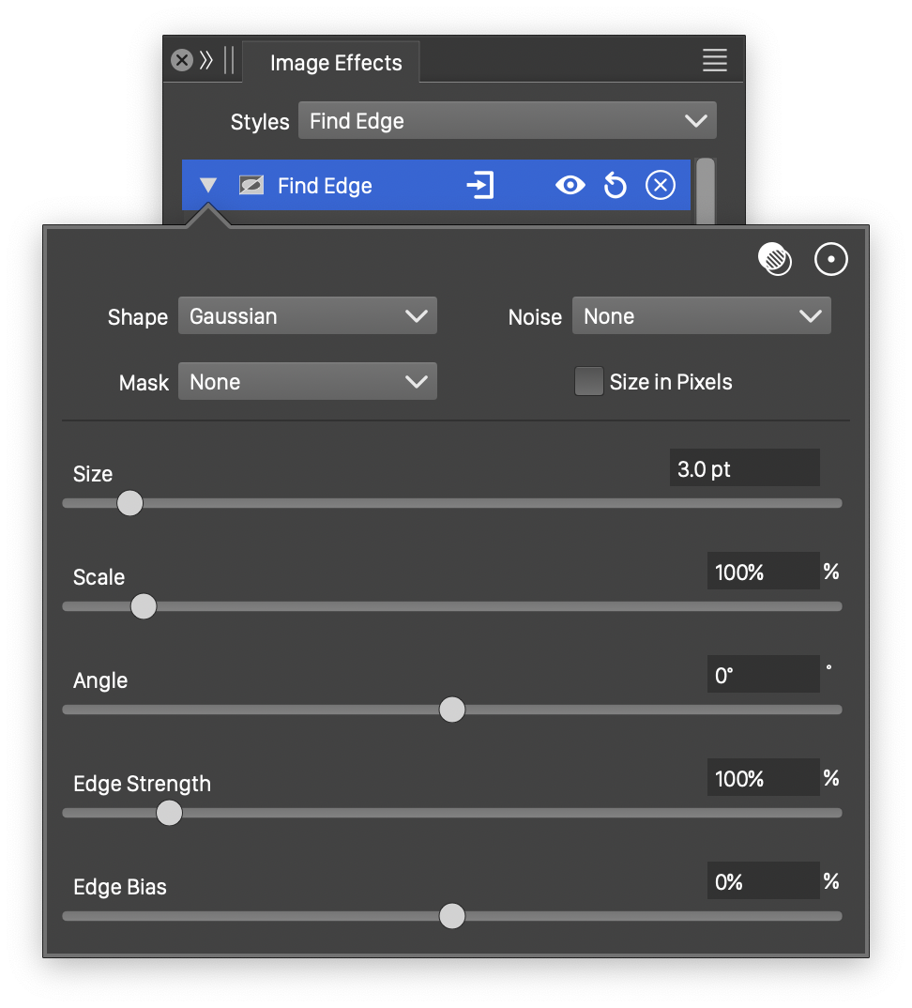Collapse panel with double chevron icon
This screenshot has width=912, height=1008.
(x=206, y=61)
